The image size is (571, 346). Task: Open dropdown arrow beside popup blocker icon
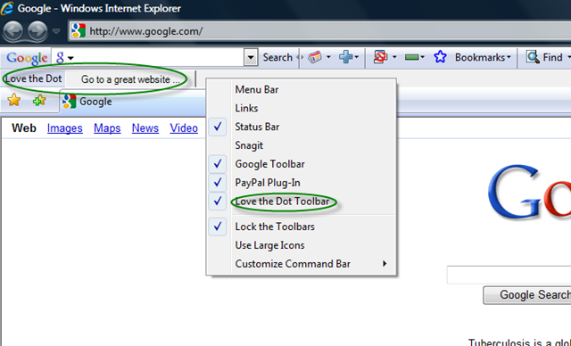[394, 57]
